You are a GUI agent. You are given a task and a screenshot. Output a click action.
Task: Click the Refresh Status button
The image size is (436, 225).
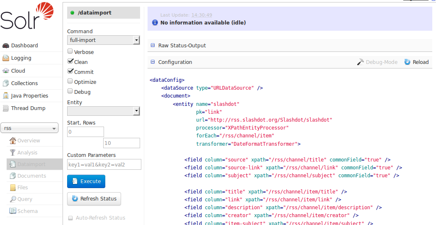[x=94, y=199]
